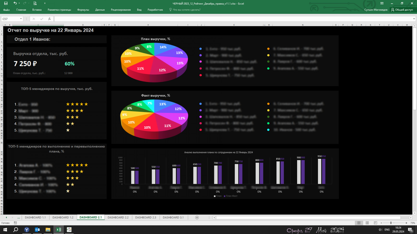Open the Разработчик ribbon tab
Image resolution: width=417 pixels, height=234 pixels.
coord(155,10)
